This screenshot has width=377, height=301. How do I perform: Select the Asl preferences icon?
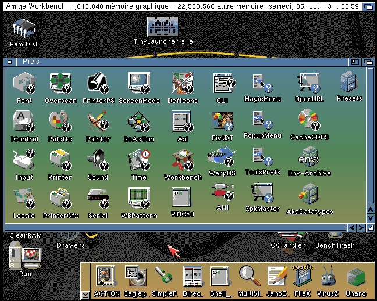pos(183,121)
